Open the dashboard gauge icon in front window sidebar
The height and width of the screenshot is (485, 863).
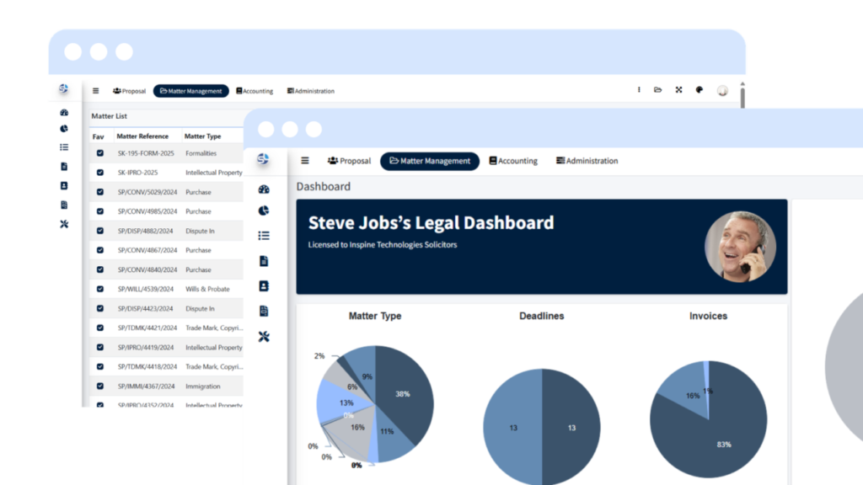tap(264, 189)
